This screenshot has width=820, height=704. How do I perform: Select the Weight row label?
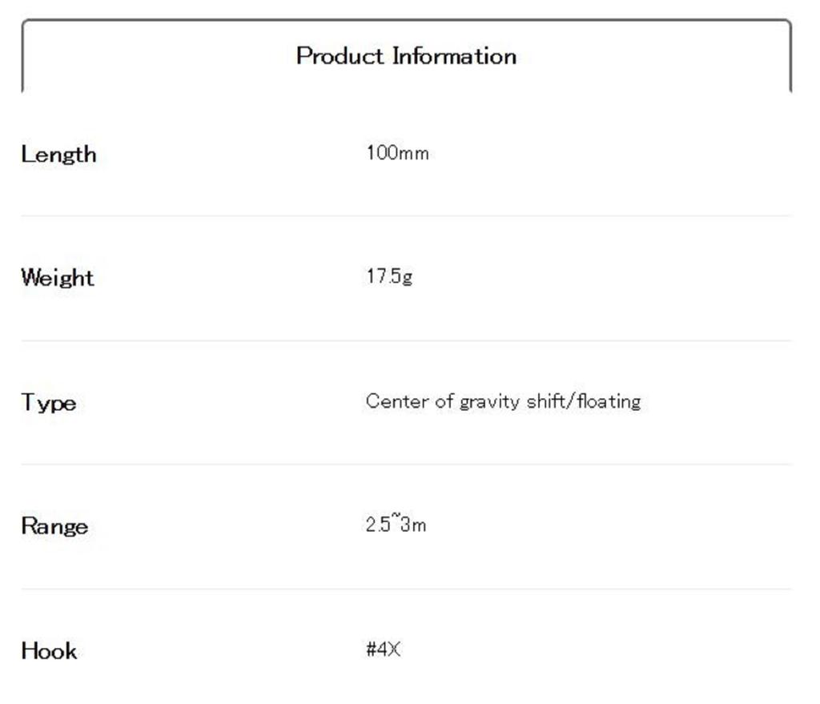58,278
